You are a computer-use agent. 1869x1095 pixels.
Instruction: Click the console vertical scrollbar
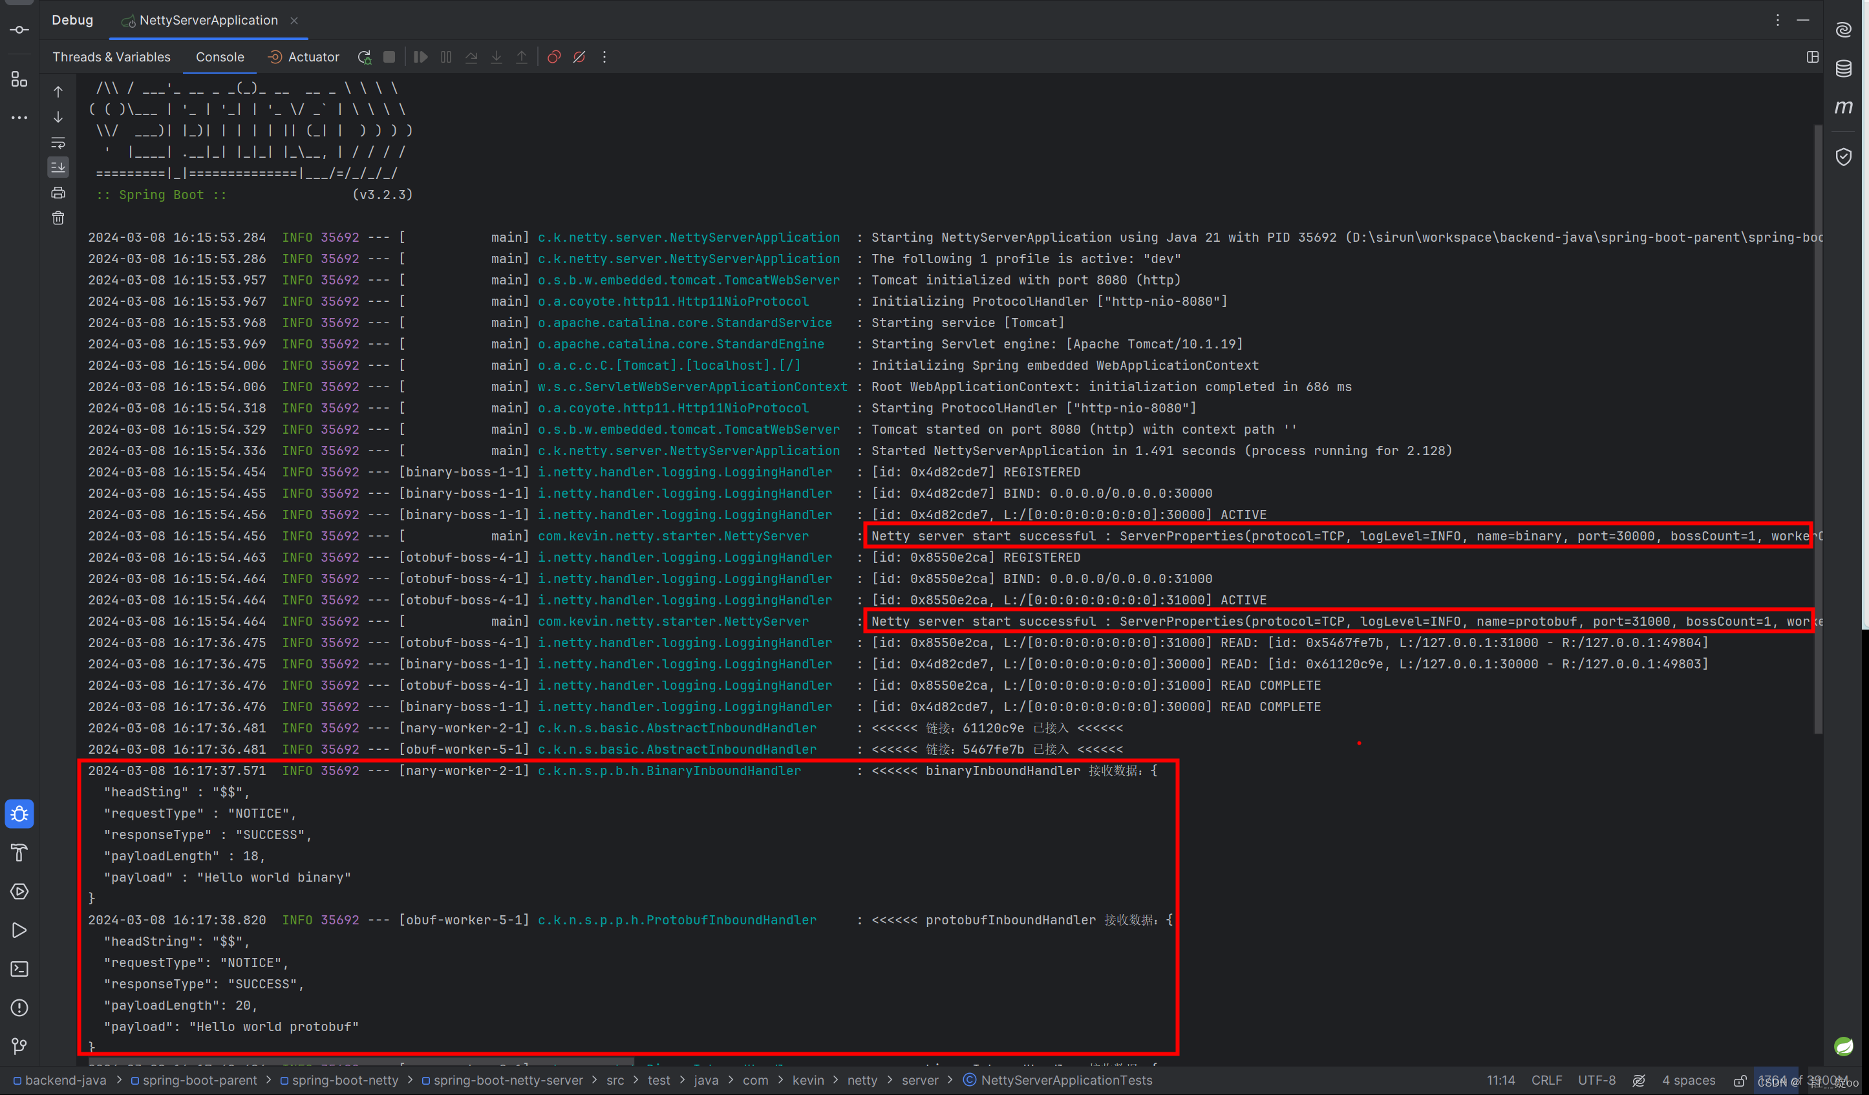(x=1818, y=430)
